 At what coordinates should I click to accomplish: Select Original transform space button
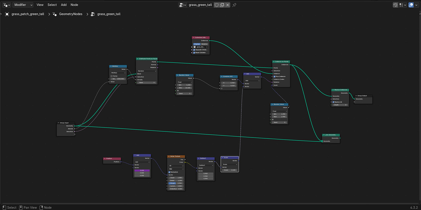click(x=197, y=44)
